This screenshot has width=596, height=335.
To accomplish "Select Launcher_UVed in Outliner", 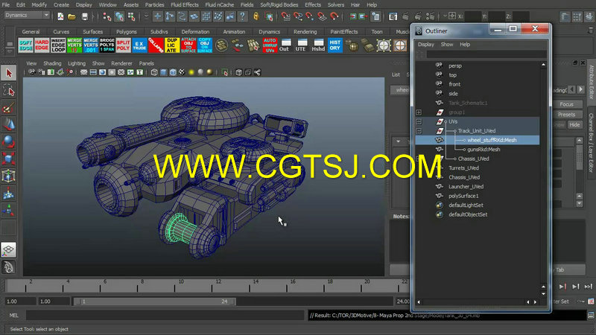I will (466, 187).
